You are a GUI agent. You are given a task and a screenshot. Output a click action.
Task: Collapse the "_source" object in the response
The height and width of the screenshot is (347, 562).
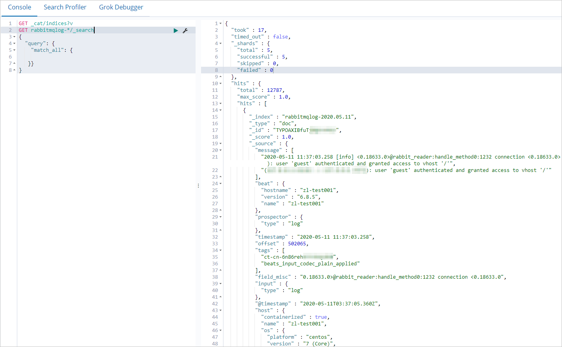221,144
